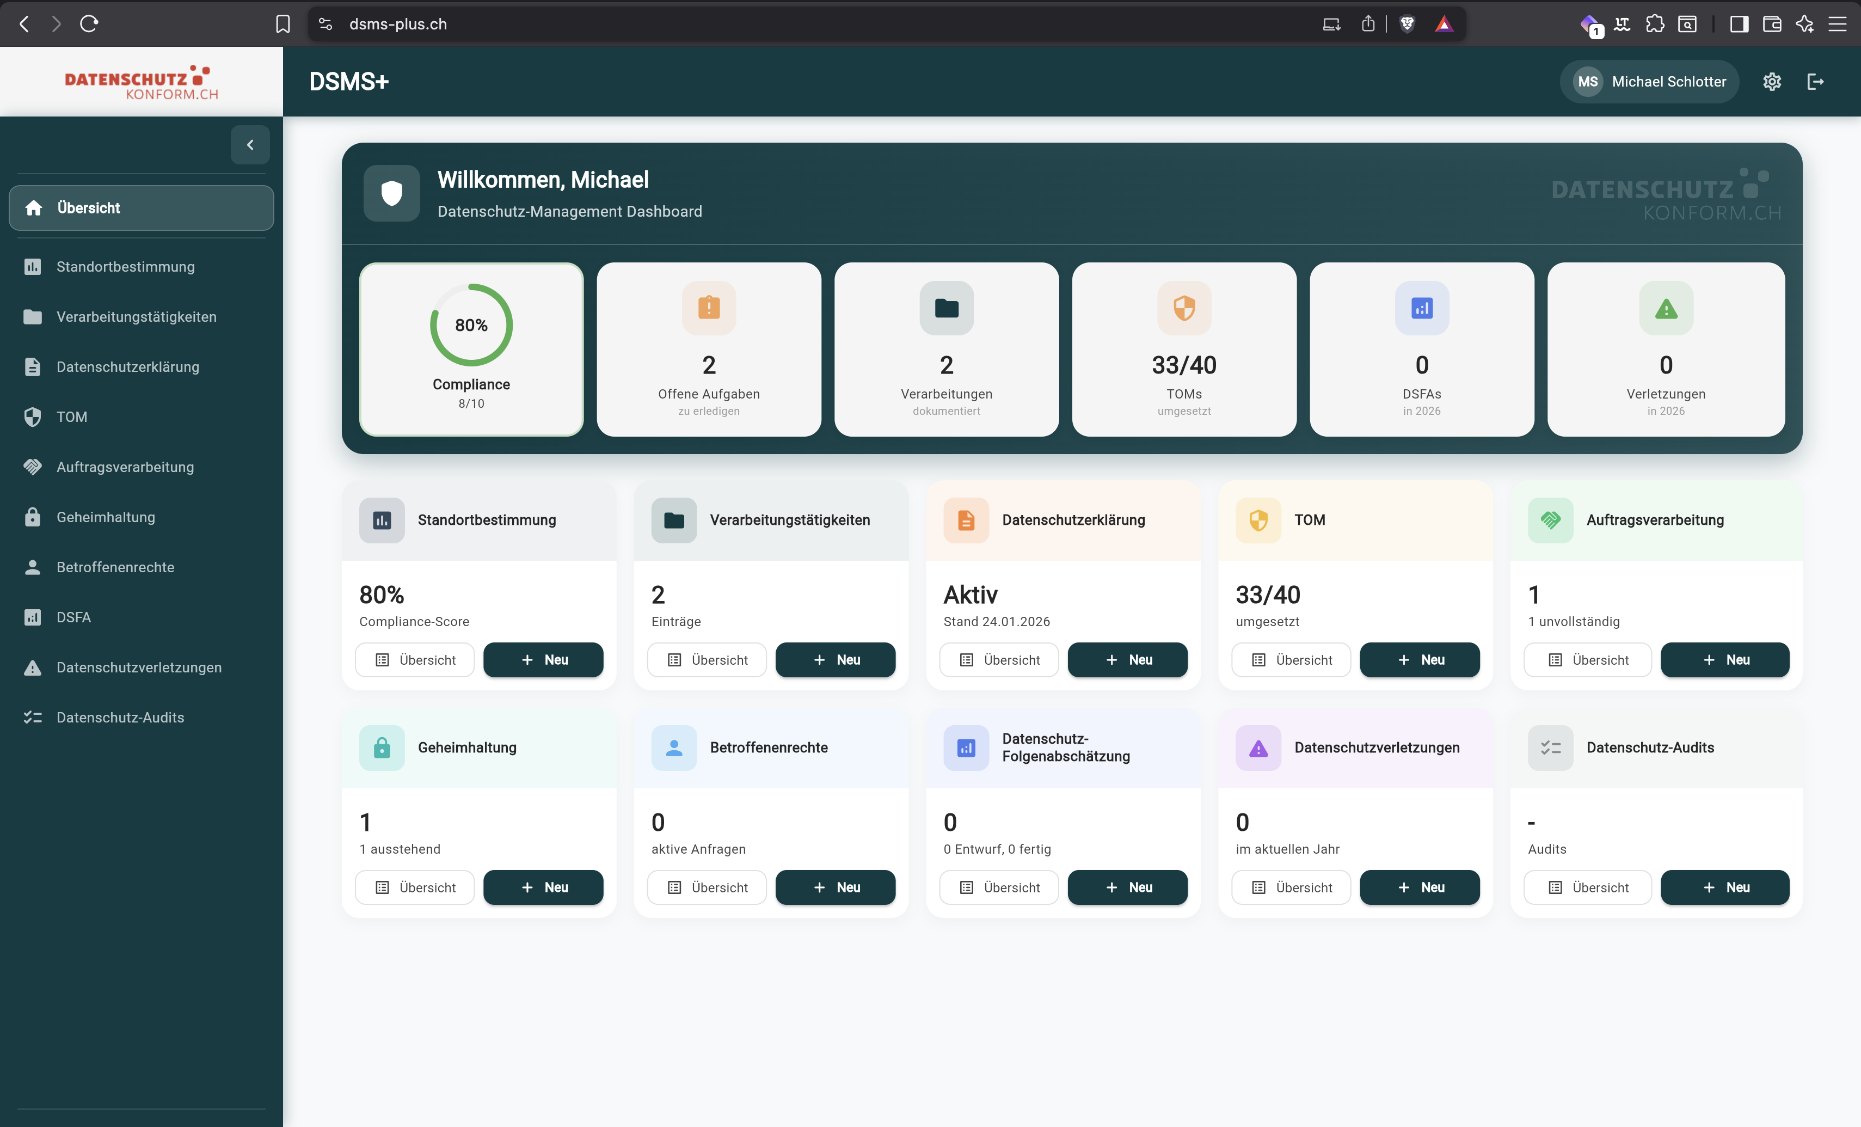
Task: Open Betroffenenrechte using the person icon
Action: coord(33,567)
